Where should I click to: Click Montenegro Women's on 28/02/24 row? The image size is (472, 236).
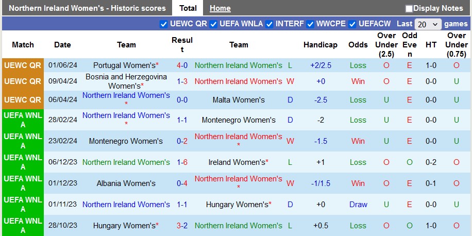pos(239,120)
